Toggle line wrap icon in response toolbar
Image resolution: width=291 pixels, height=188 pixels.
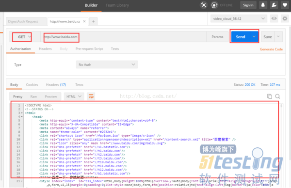[x=91, y=96]
